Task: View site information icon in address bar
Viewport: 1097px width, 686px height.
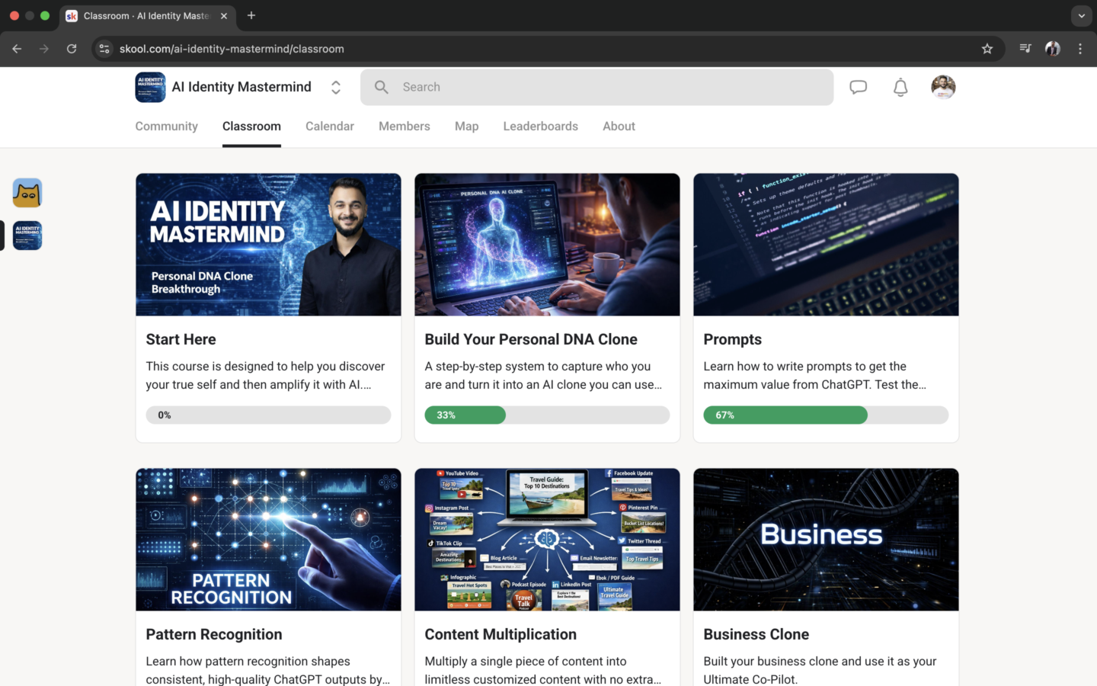Action: (104, 49)
